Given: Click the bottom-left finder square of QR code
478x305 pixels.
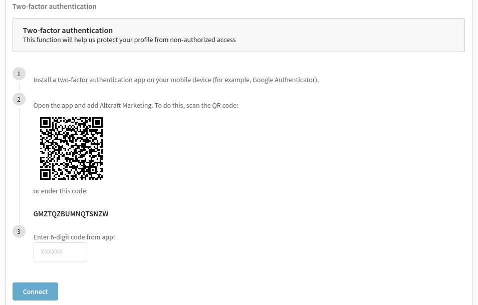Looking at the screenshot, I should [x=45, y=175].
